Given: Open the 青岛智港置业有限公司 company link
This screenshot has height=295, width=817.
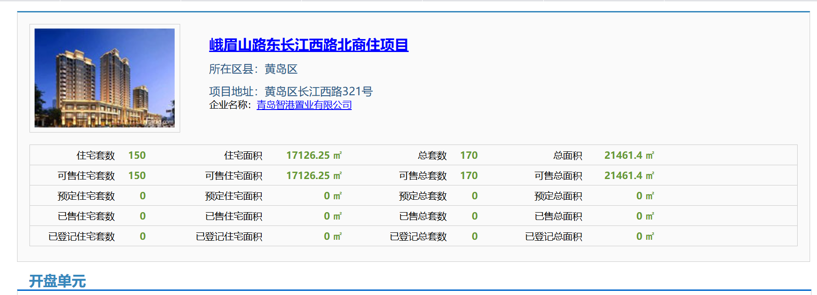Looking at the screenshot, I should coord(304,105).
